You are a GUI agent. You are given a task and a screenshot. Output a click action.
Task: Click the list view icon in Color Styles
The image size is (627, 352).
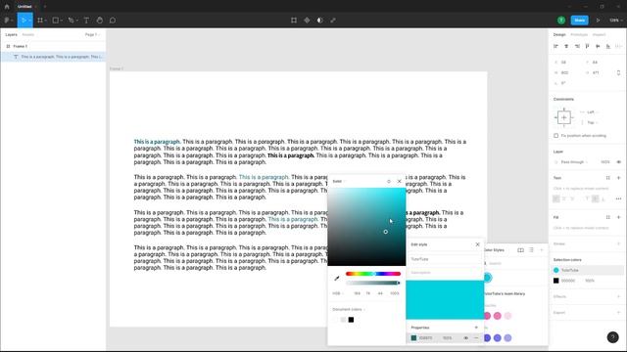tap(531, 250)
